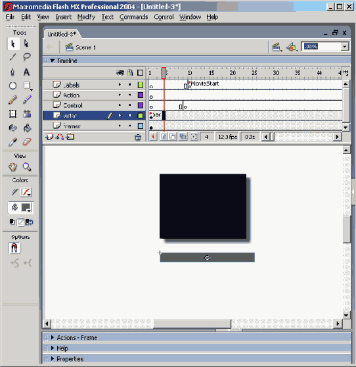Select the Hand tool

13,167
